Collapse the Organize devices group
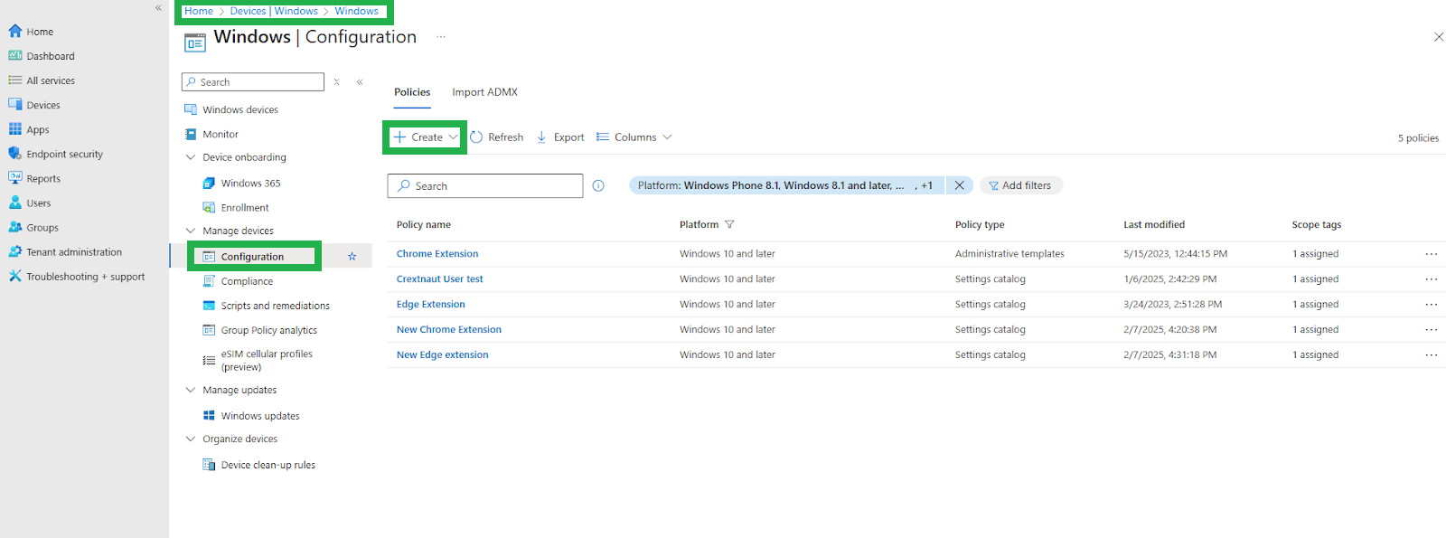This screenshot has width=1446, height=538. pyautogui.click(x=191, y=439)
